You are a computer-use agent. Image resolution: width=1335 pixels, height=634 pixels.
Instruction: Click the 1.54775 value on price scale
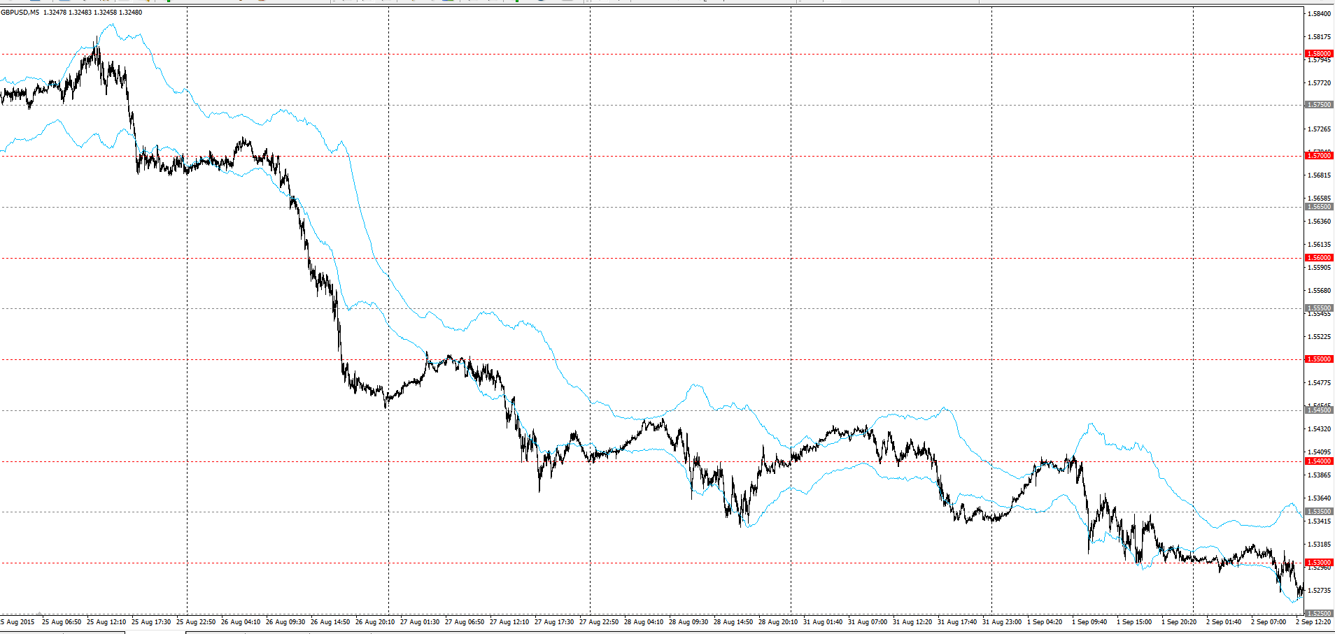point(1320,383)
